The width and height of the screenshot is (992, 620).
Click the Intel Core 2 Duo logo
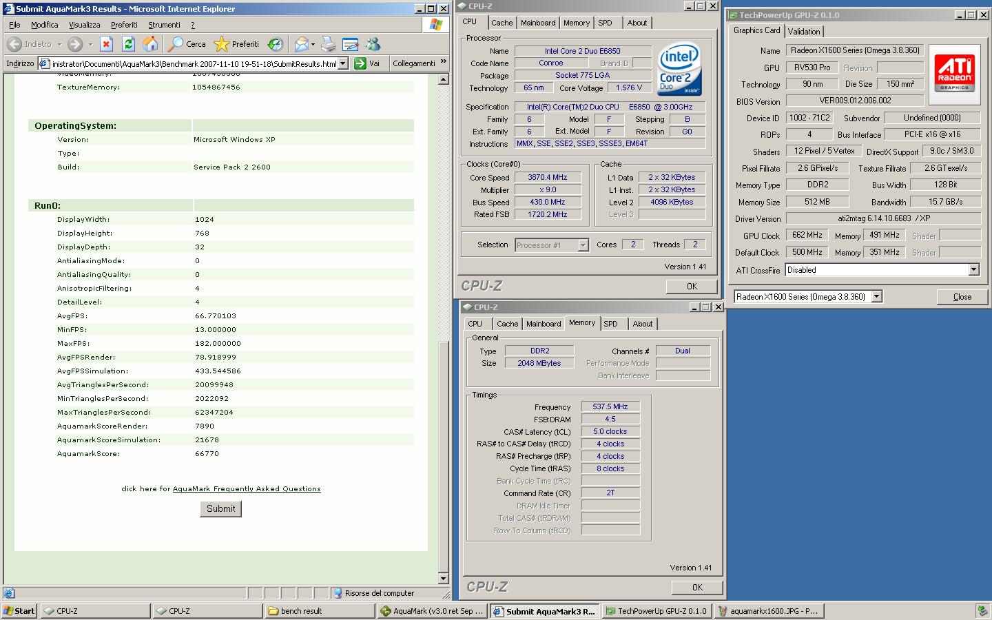[679, 69]
